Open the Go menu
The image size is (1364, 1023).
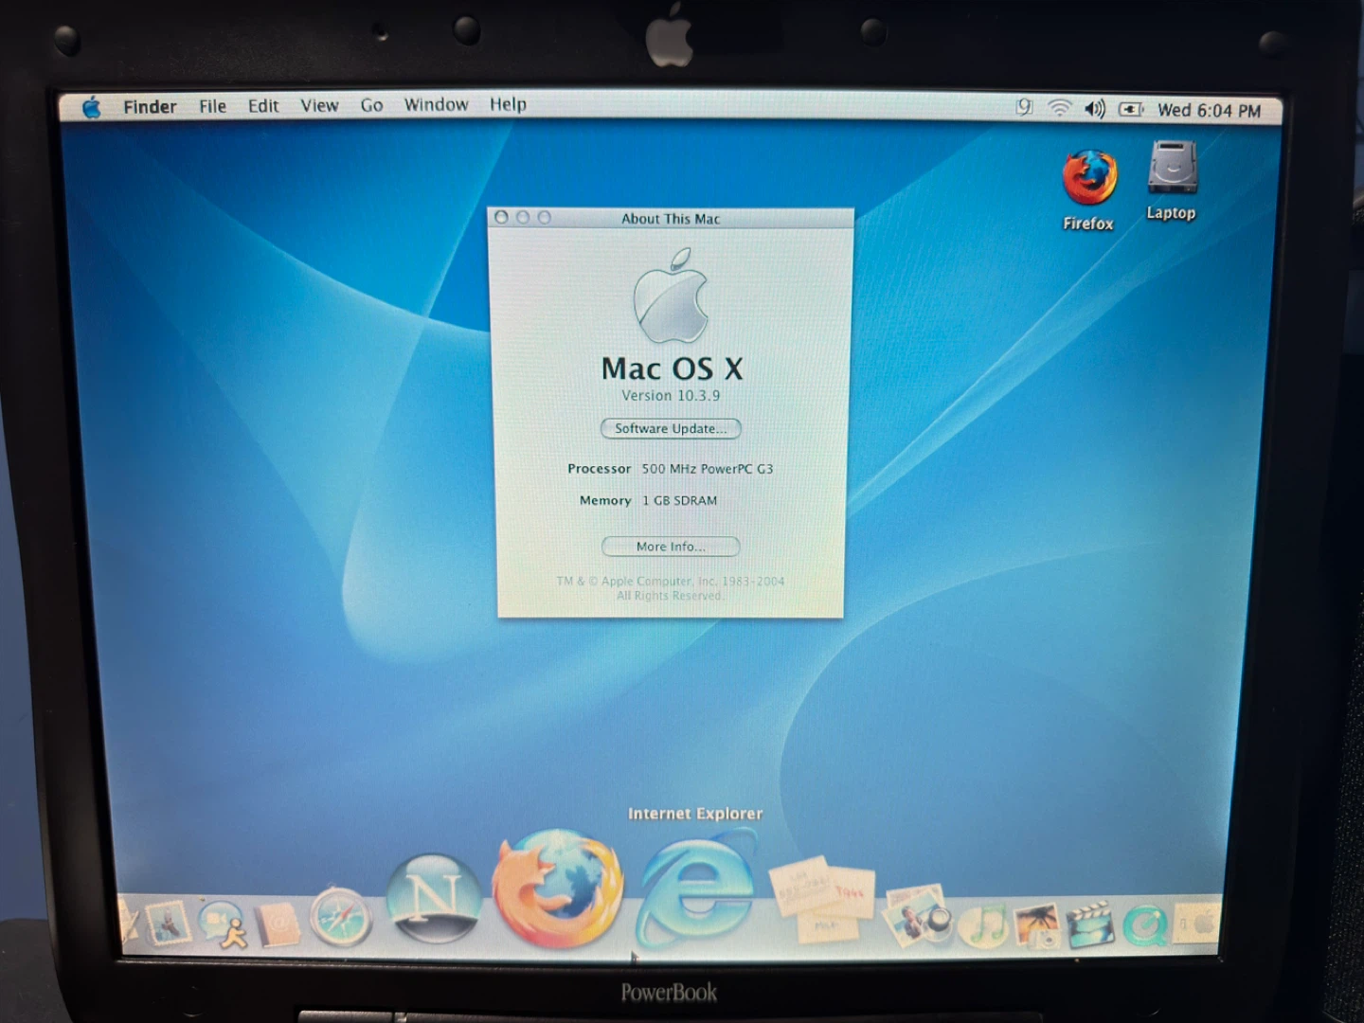371,105
